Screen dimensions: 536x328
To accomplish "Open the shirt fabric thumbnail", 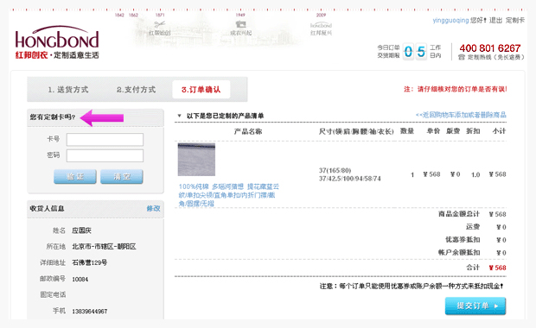I will [196, 160].
